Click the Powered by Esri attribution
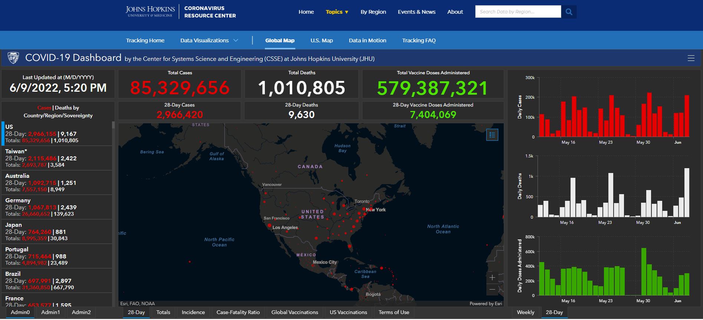Image resolution: width=703 pixels, height=320 pixels. pos(486,304)
